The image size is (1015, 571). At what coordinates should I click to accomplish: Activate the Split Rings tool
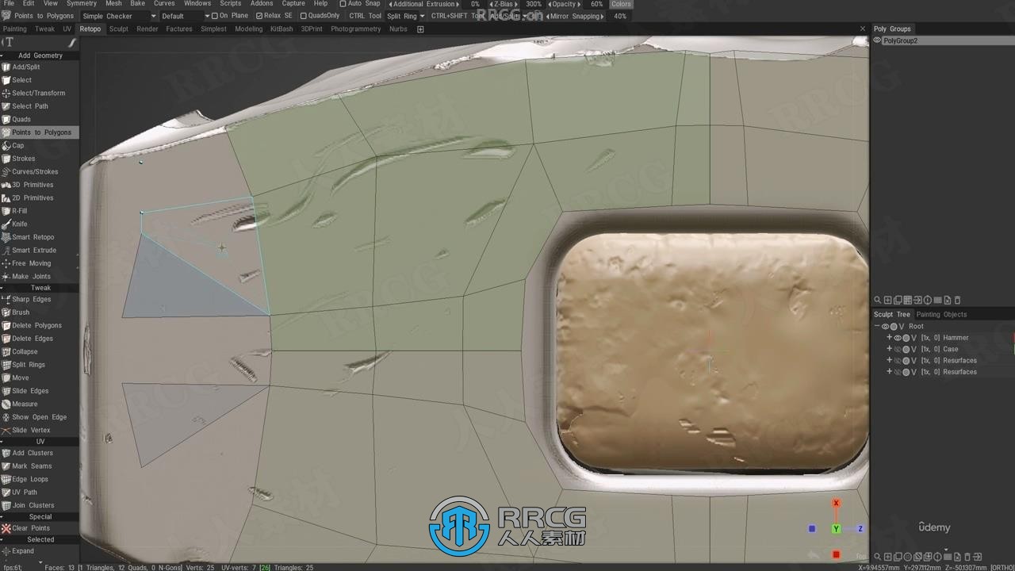click(x=40, y=365)
